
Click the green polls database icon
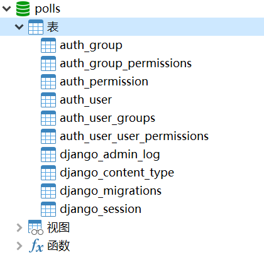23,9
